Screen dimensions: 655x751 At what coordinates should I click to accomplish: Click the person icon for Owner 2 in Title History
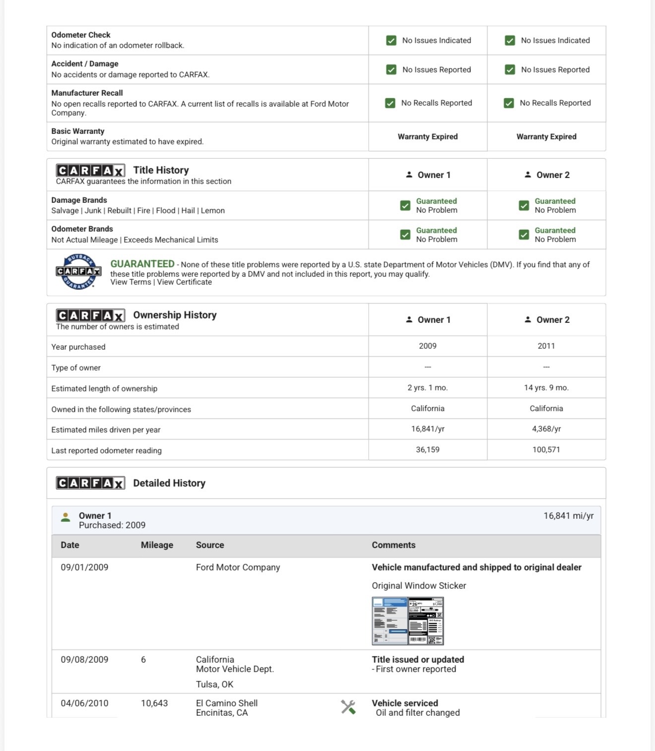(528, 175)
